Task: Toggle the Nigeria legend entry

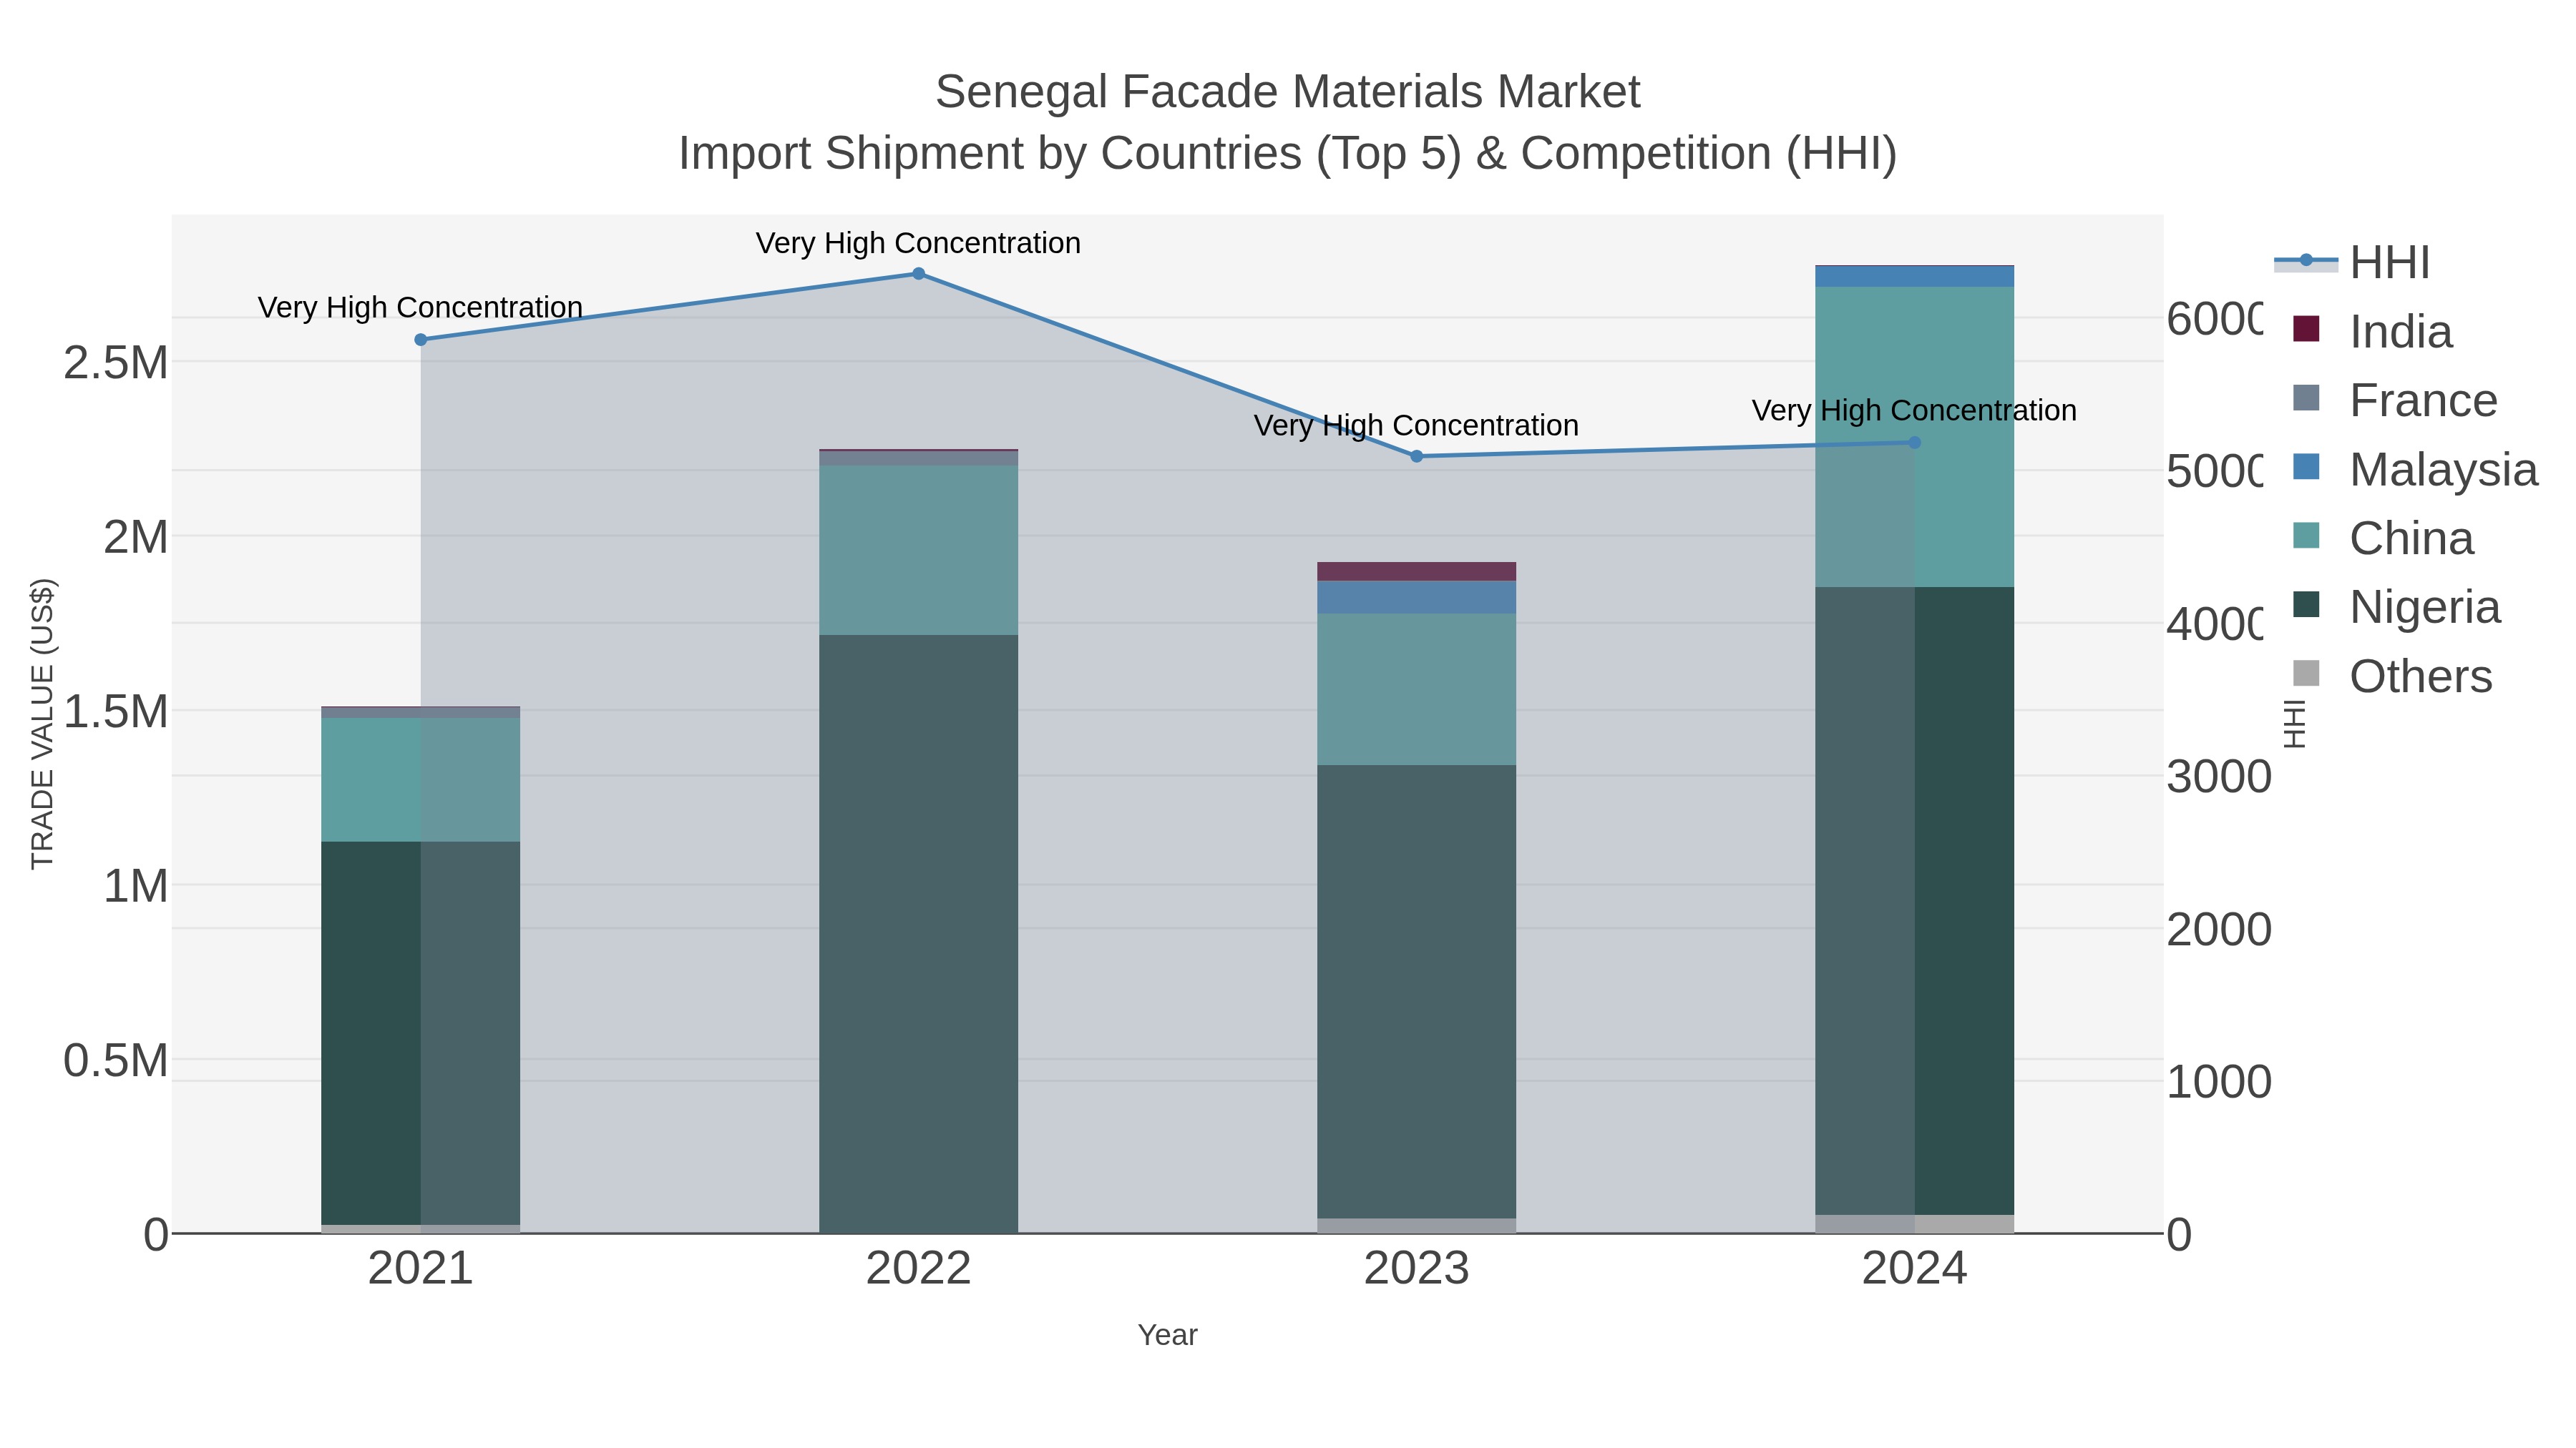Action: click(x=2397, y=608)
